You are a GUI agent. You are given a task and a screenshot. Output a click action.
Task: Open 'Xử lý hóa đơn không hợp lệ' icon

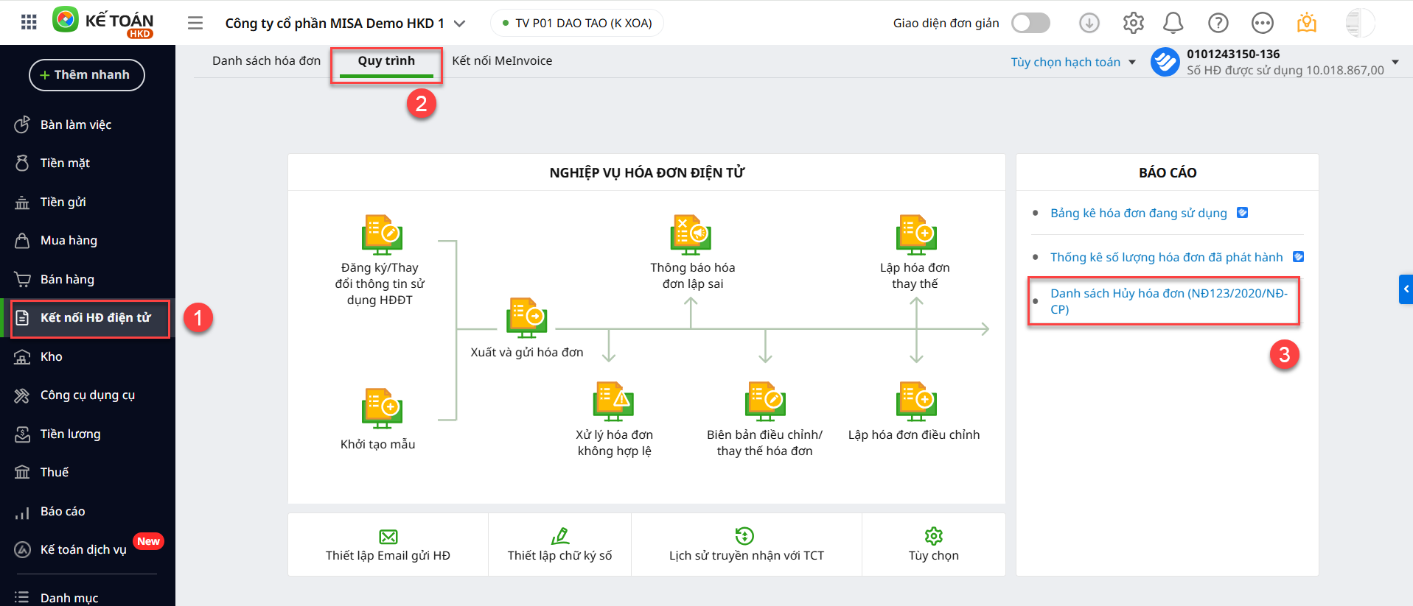[x=613, y=402]
